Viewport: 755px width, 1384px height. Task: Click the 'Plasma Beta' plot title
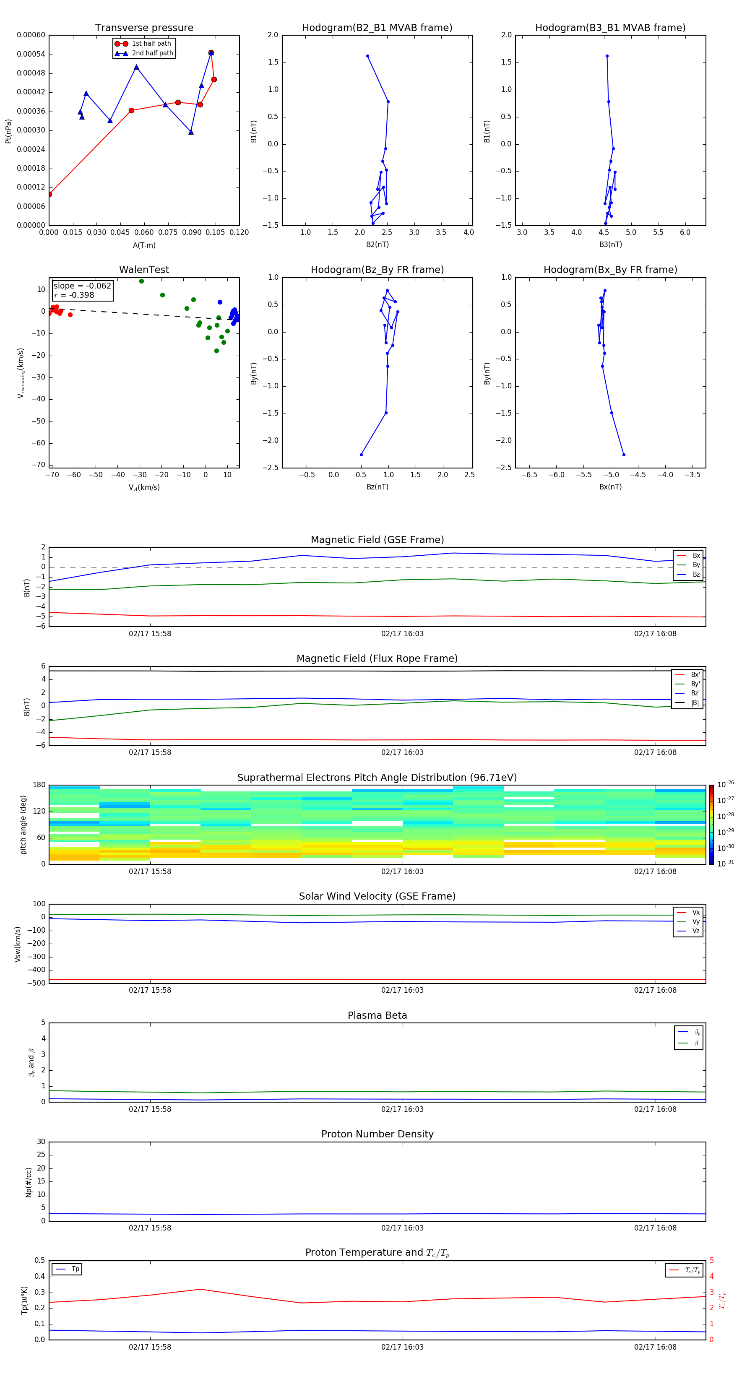[x=377, y=1015]
